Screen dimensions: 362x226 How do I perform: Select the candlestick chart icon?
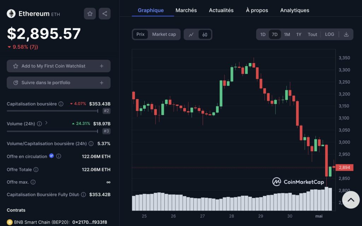point(205,34)
